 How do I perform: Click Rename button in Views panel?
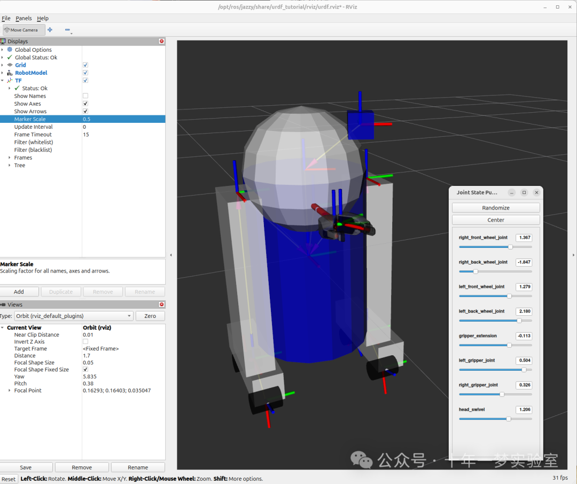138,467
